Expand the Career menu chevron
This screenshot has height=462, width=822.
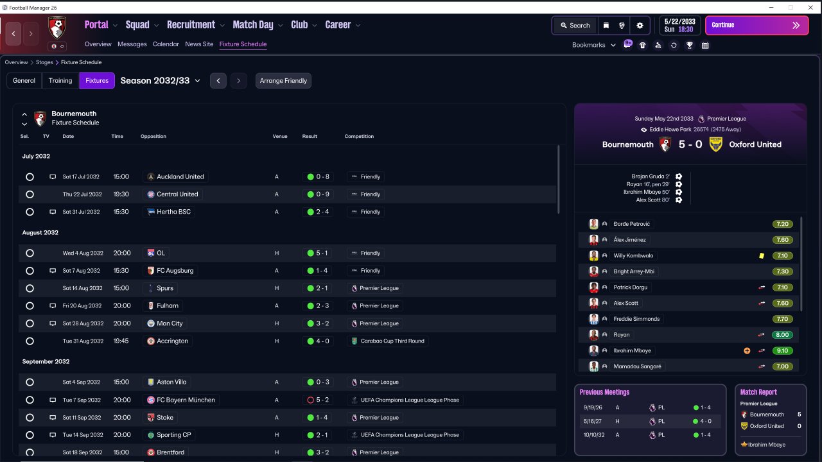[x=358, y=26]
